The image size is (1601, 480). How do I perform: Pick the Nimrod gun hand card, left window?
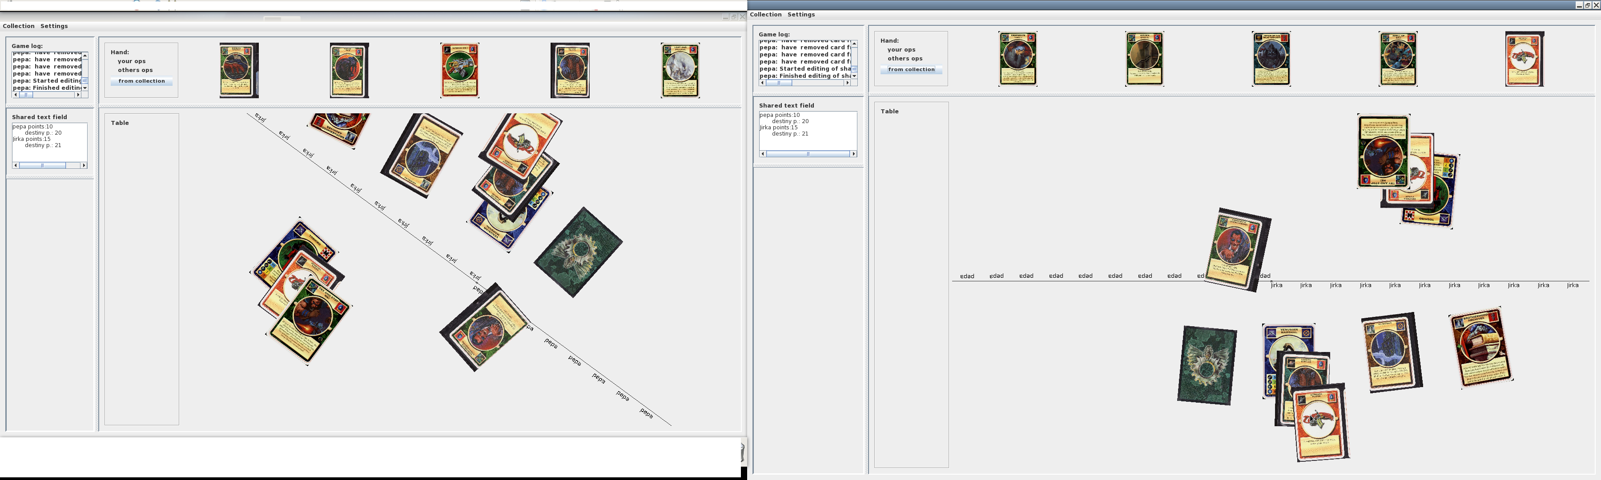(x=460, y=70)
